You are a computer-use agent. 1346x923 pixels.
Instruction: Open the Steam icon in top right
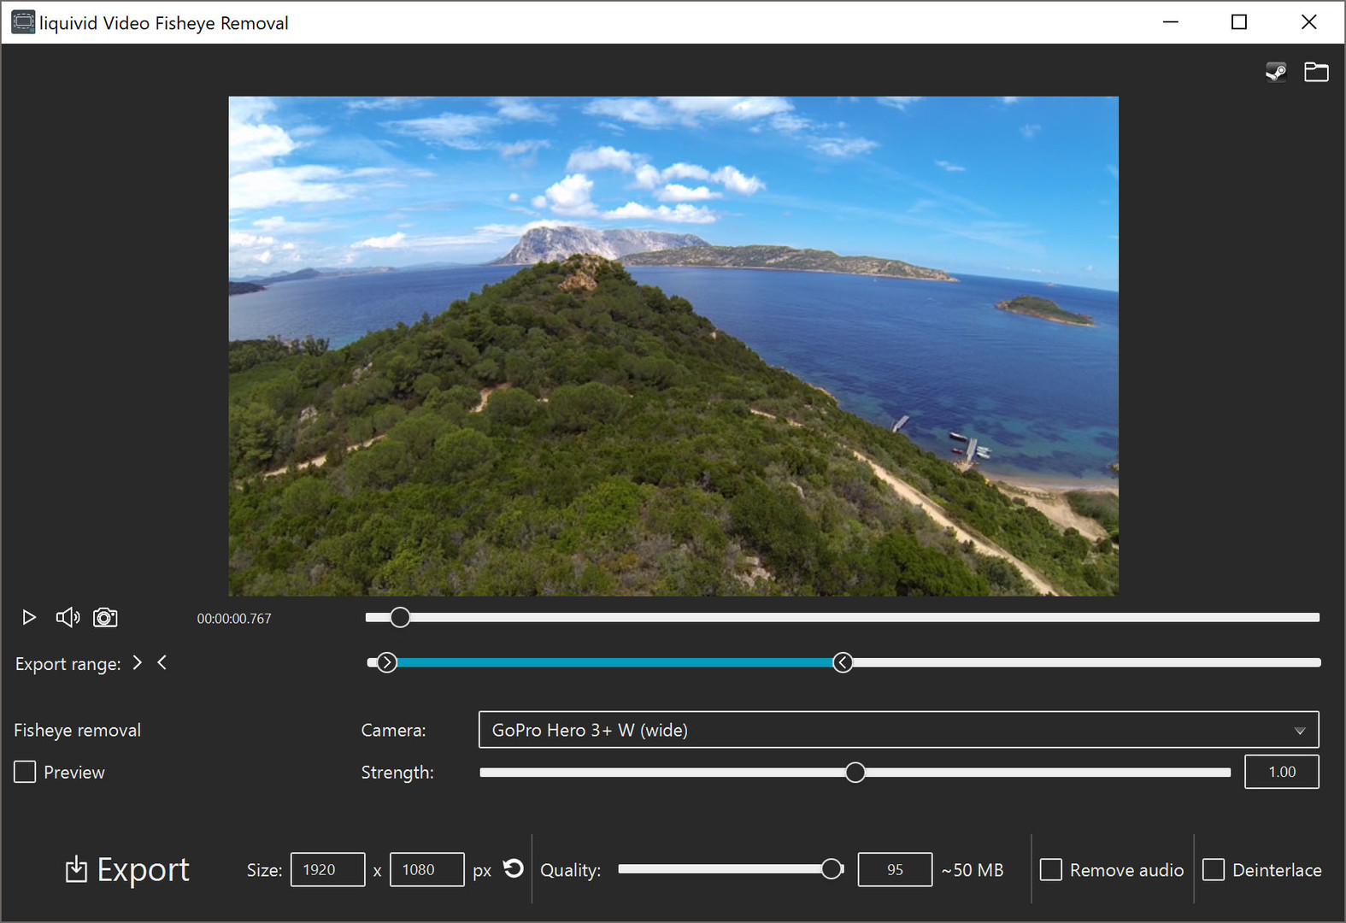(x=1276, y=72)
